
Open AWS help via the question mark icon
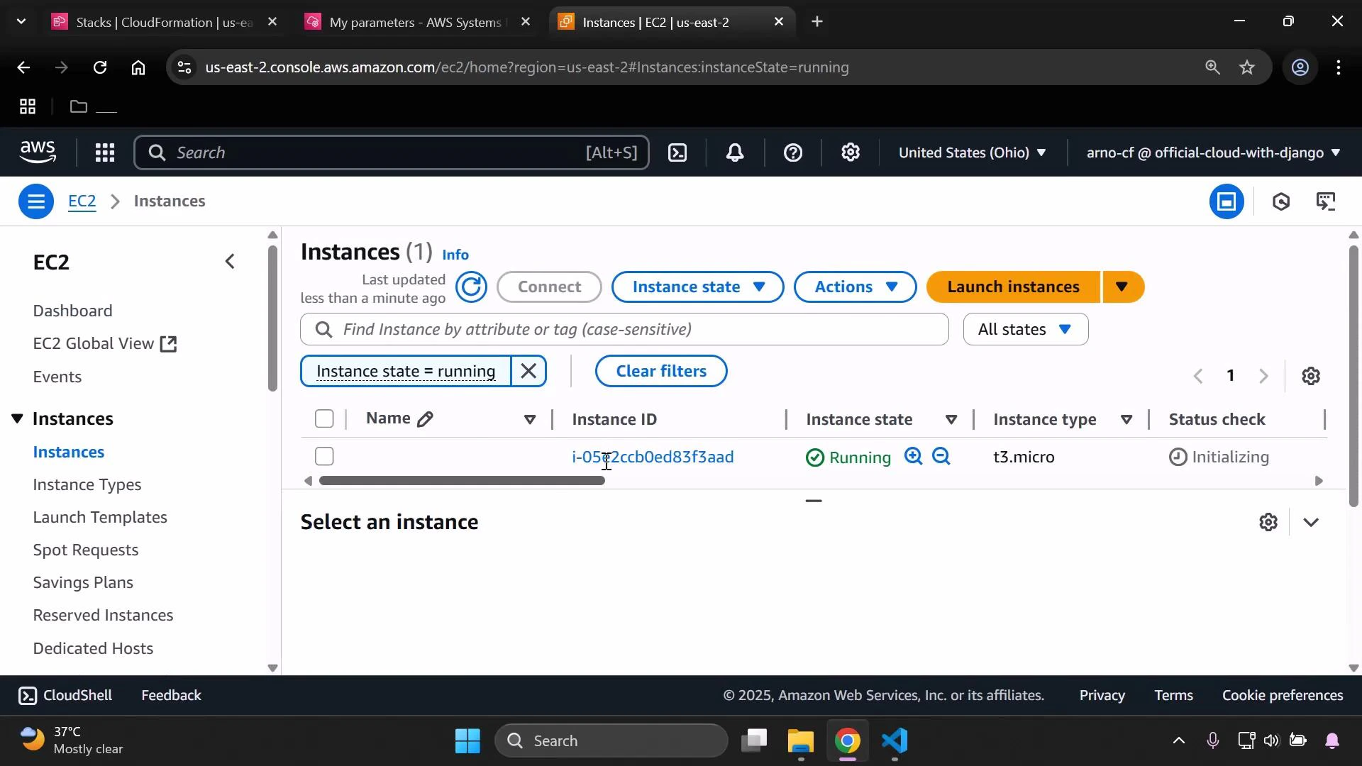click(x=793, y=152)
